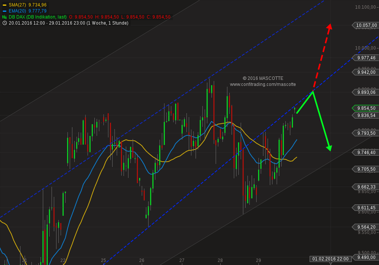Click the blue EMA(20) legend marker
The height and width of the screenshot is (265, 379).
pyautogui.click(x=4, y=11)
